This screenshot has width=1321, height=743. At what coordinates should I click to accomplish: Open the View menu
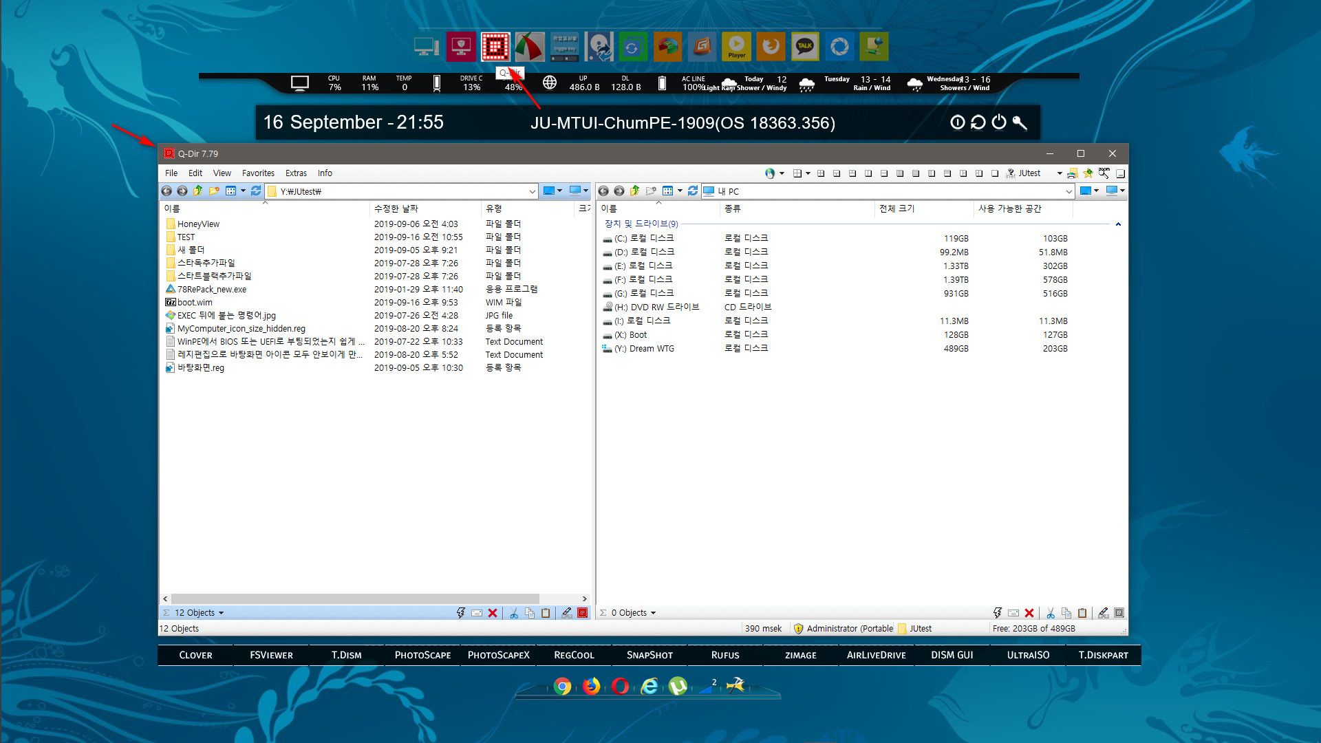tap(222, 173)
